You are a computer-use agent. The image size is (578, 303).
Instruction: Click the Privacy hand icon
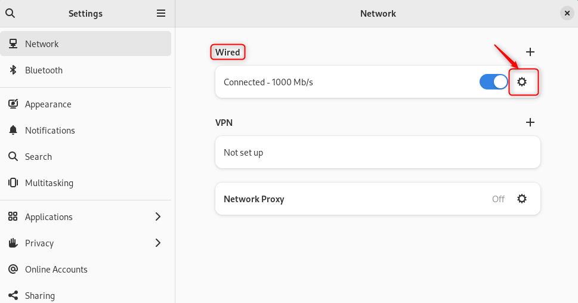13,243
